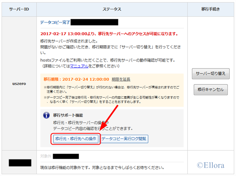Click the blue info icon beside 移行サポート機能
The image size is (236, 176).
coord(46,115)
